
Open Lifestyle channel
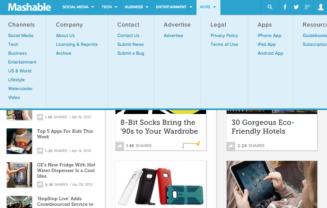click(16, 80)
